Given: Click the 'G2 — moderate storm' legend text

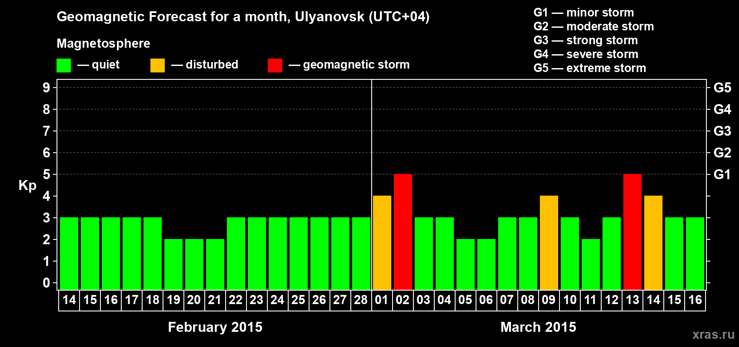Looking at the screenshot, I should point(593,26).
